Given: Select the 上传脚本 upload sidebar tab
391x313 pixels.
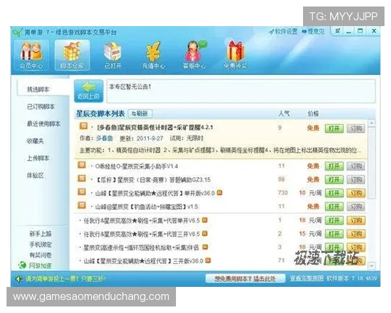Looking at the screenshot, I should [x=38, y=158].
